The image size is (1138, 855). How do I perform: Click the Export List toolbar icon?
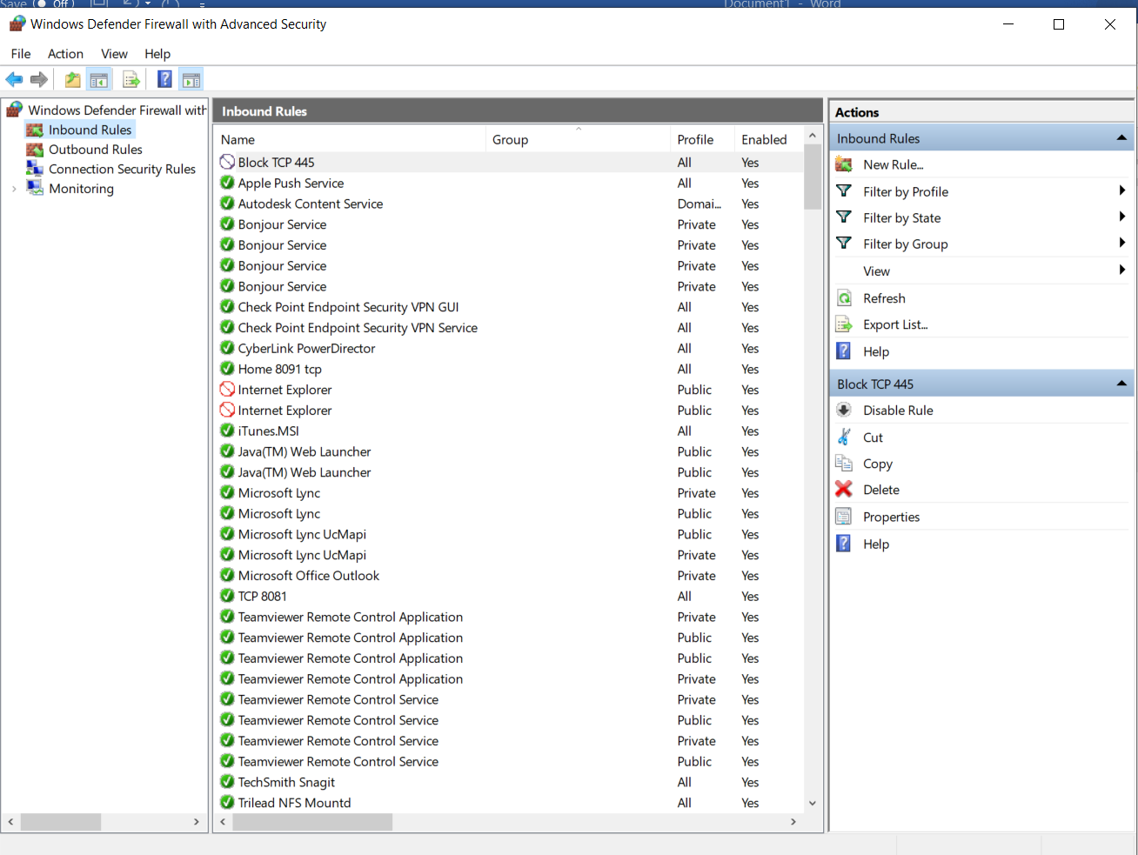pos(131,80)
